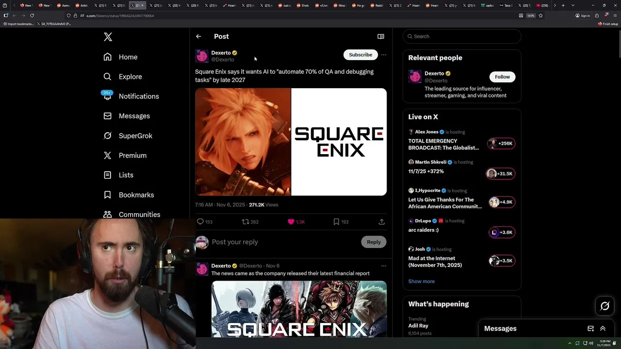621x349 pixels.
Task: Open Josh Mad at the Internet live
Action: tap(461, 257)
